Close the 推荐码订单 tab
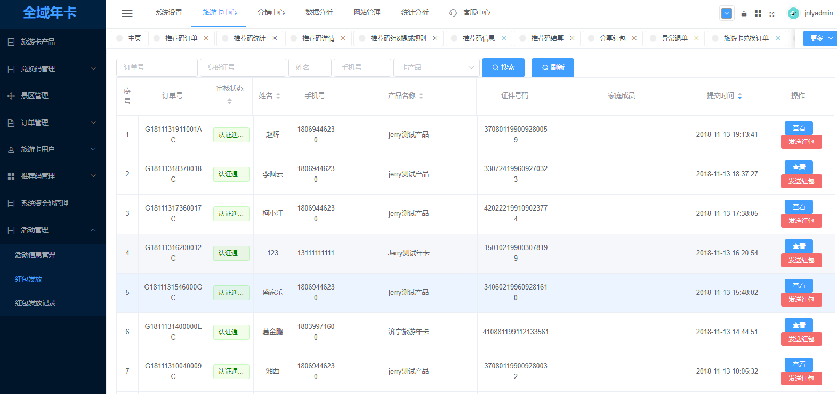 pyautogui.click(x=206, y=38)
